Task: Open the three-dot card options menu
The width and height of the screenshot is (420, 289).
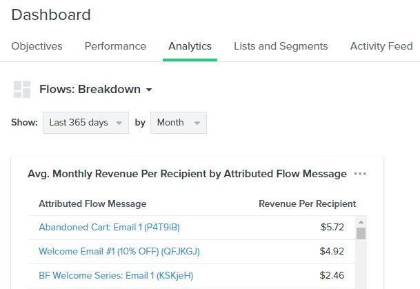Action: point(360,174)
